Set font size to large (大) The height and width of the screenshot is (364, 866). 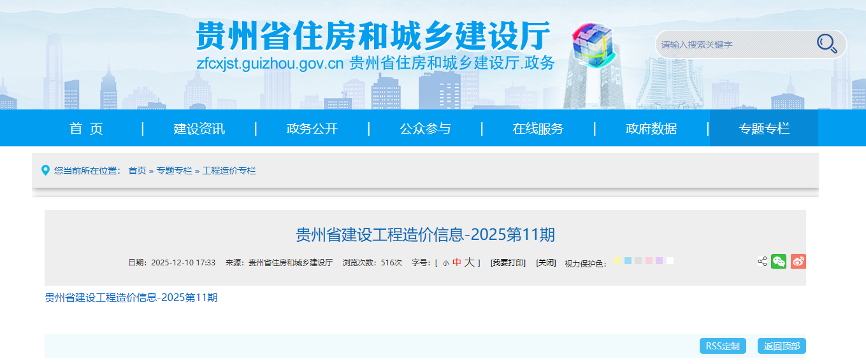coord(469,262)
